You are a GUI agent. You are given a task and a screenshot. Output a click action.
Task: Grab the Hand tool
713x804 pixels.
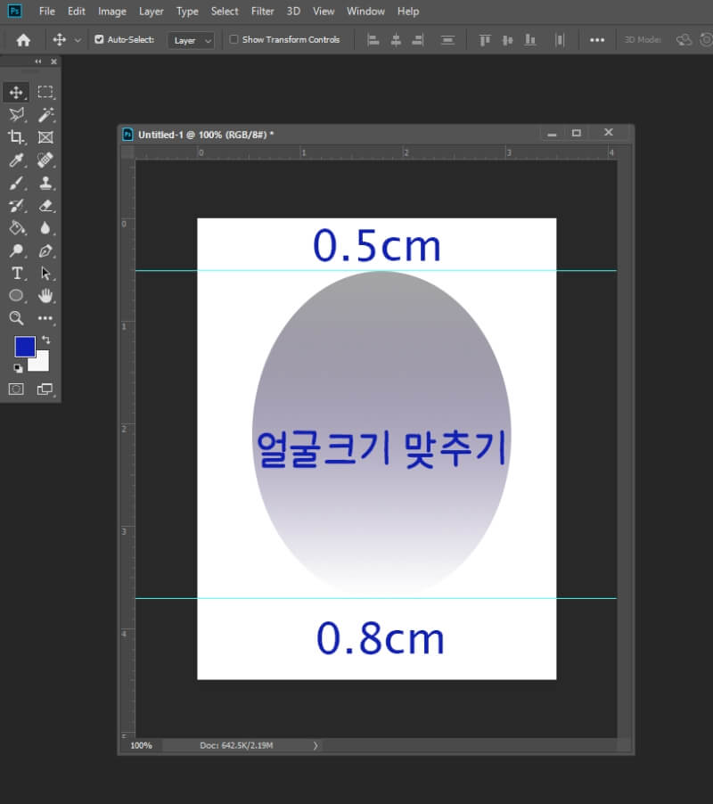pos(45,296)
